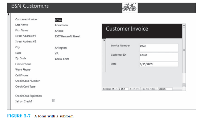Go to previous record in subform navigator
199x121 pixels.
click(117, 89)
